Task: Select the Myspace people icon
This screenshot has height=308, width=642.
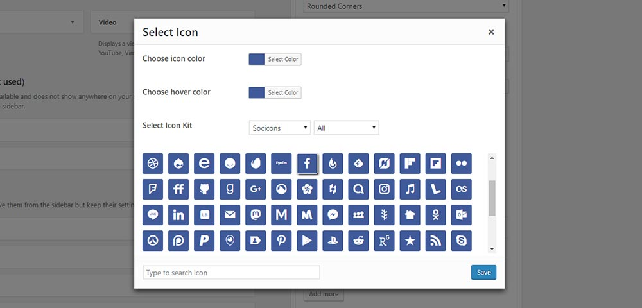Action: click(x=359, y=215)
